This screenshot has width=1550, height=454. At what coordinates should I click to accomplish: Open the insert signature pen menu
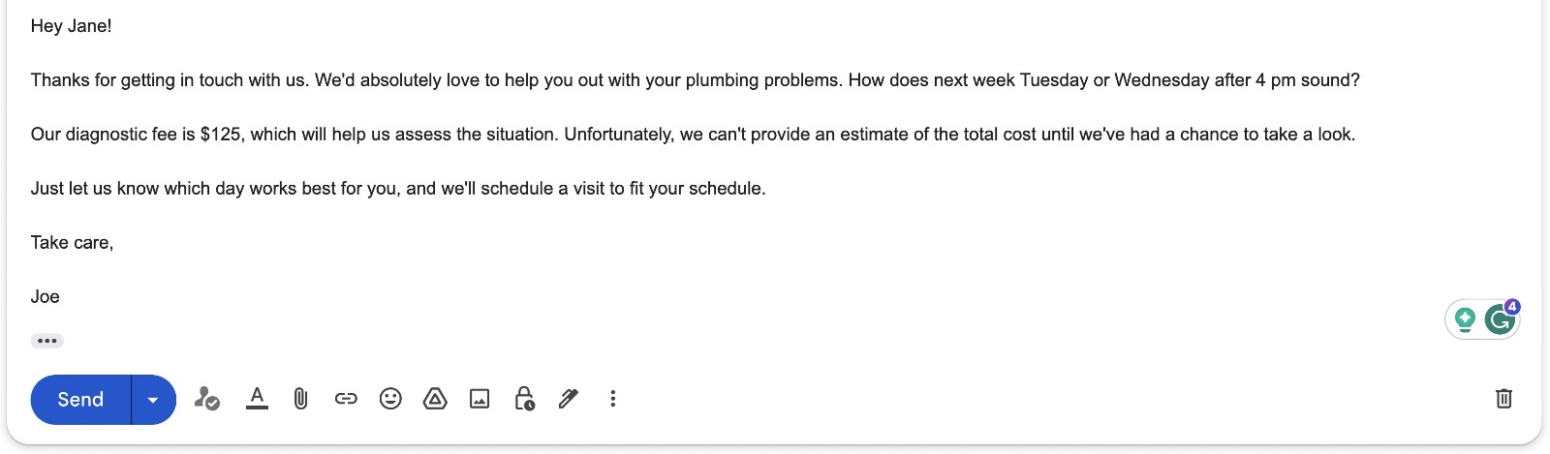point(569,398)
